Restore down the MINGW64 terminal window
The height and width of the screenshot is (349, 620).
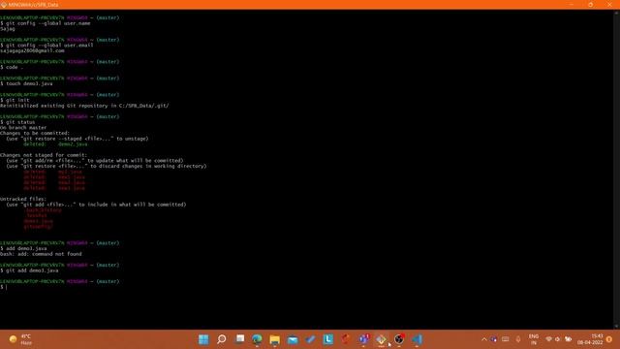point(590,4)
